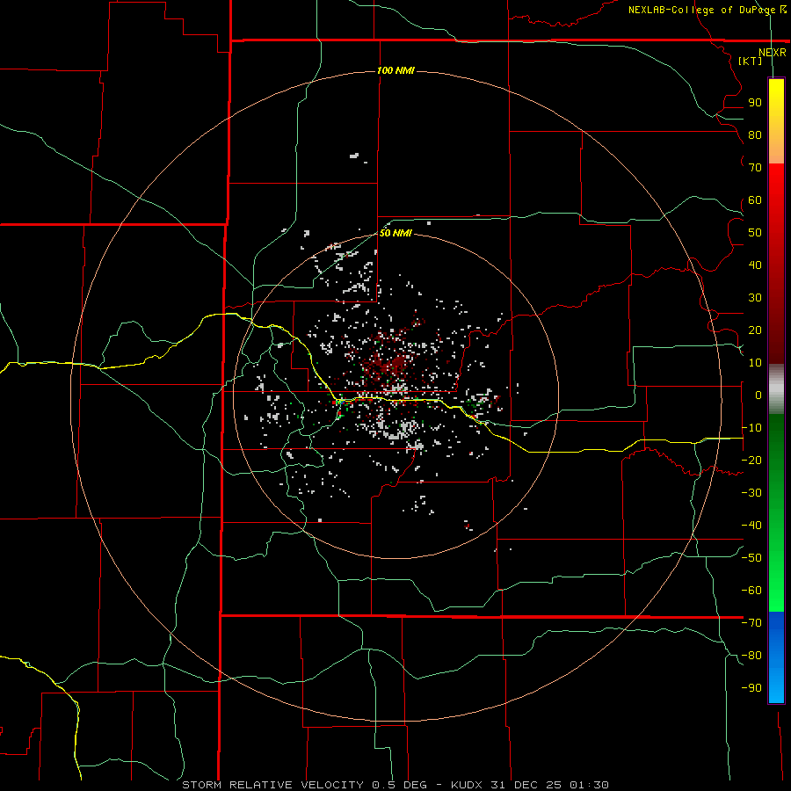This screenshot has width=791, height=791.
Task: Select the -30 value on velocity scale
Action: click(x=751, y=493)
